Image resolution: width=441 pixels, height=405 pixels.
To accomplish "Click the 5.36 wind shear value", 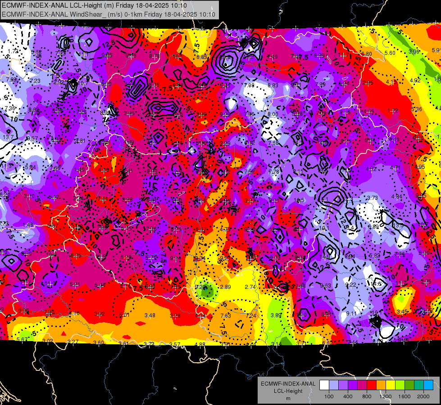I will pos(417,109).
